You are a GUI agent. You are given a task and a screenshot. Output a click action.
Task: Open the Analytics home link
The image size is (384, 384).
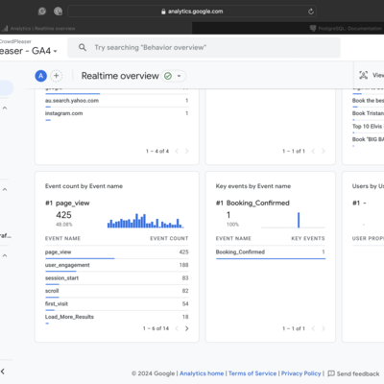coord(202,373)
